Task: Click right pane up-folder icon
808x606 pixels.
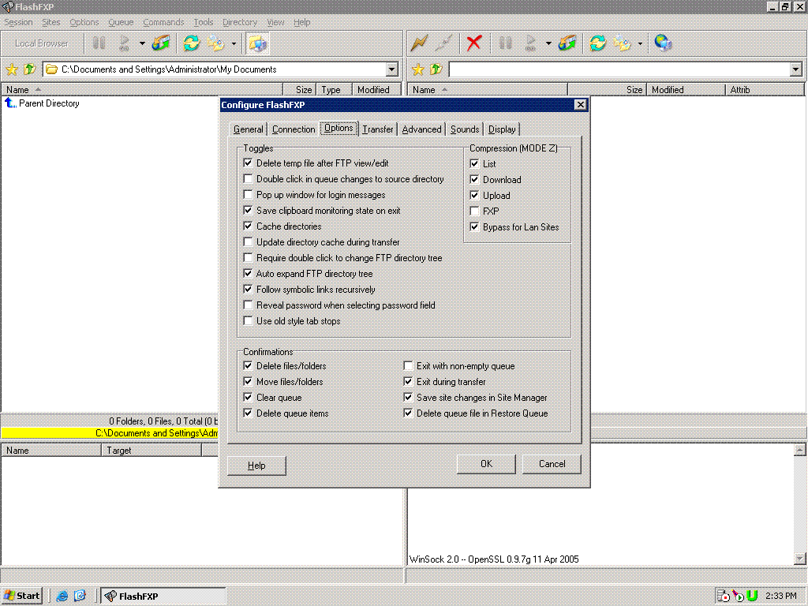Action: [436, 69]
